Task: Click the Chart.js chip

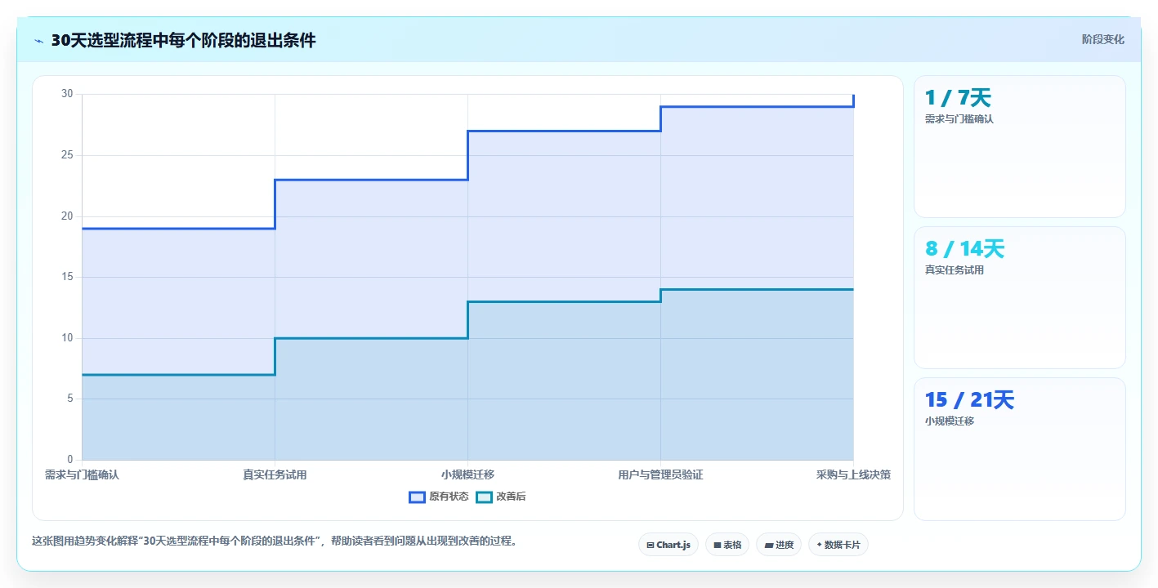Action: click(668, 545)
